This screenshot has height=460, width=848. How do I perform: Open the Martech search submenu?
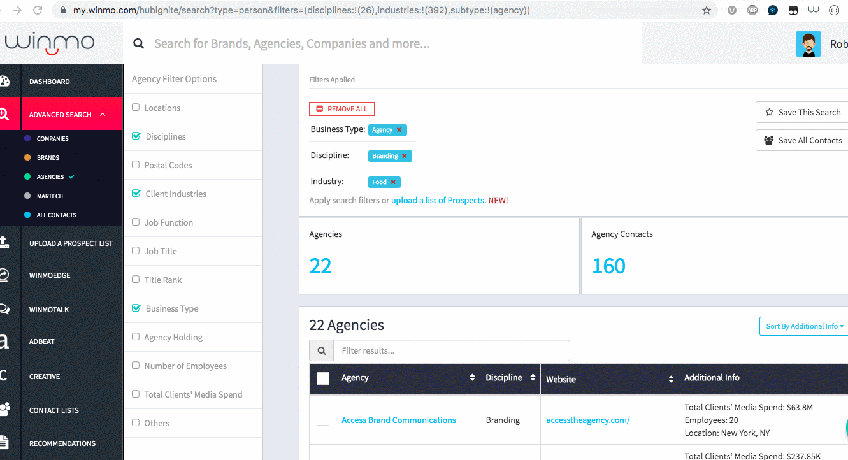(50, 196)
